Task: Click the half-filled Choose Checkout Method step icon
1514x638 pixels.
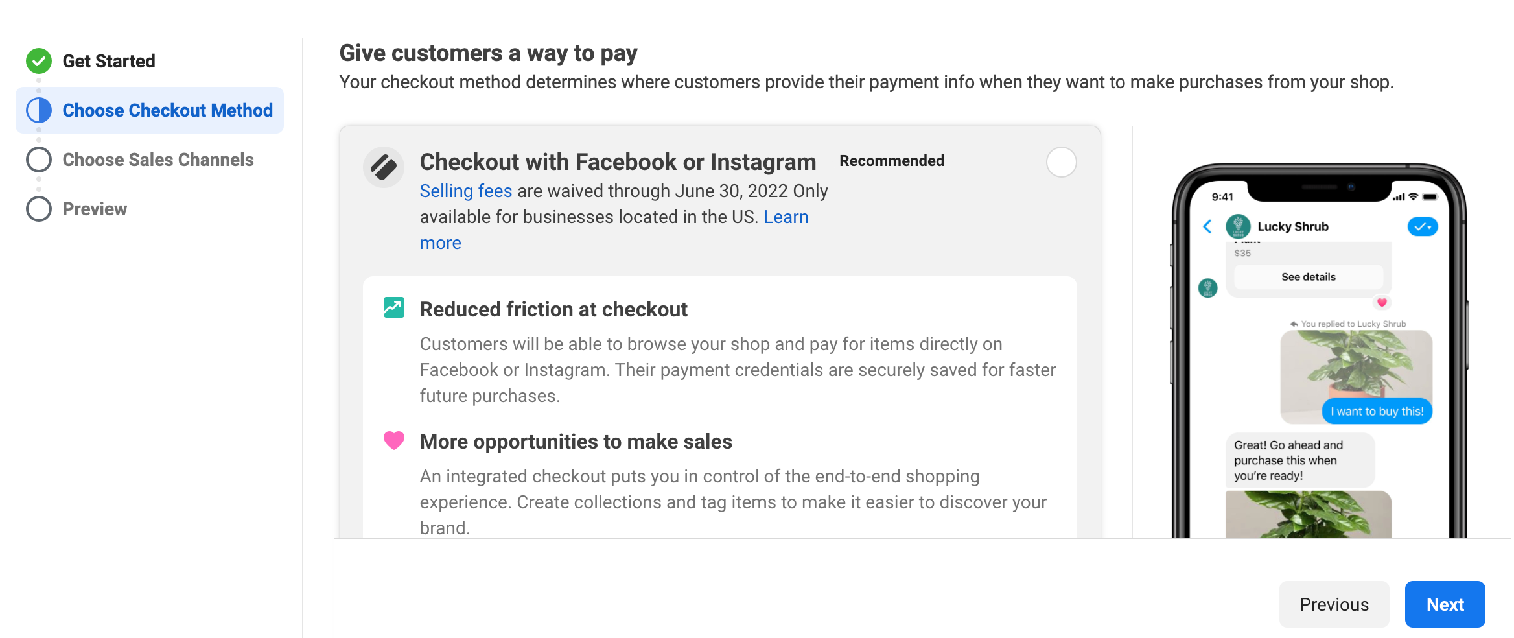Action: 39,110
